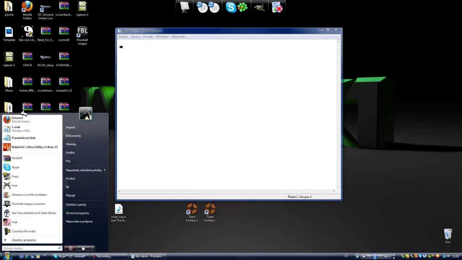Viewport: 462px width, 260px height.
Task: Open Floorball League desktop shortcut
Action: click(x=82, y=36)
